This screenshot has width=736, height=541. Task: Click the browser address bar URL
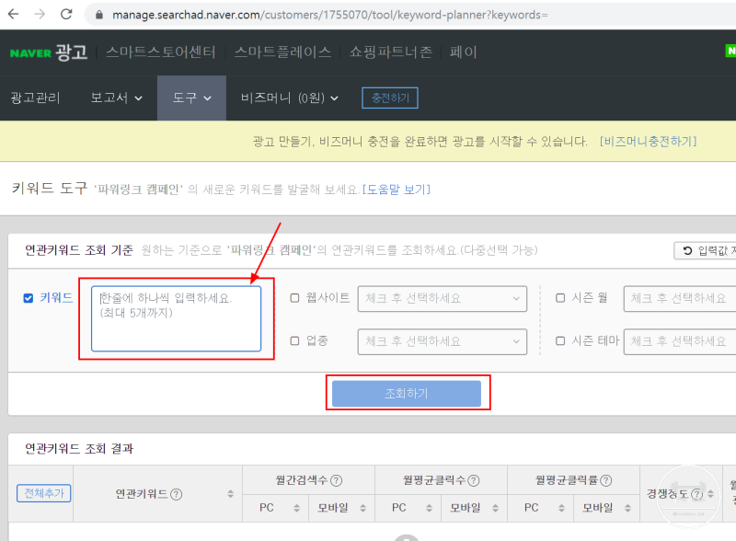point(330,15)
